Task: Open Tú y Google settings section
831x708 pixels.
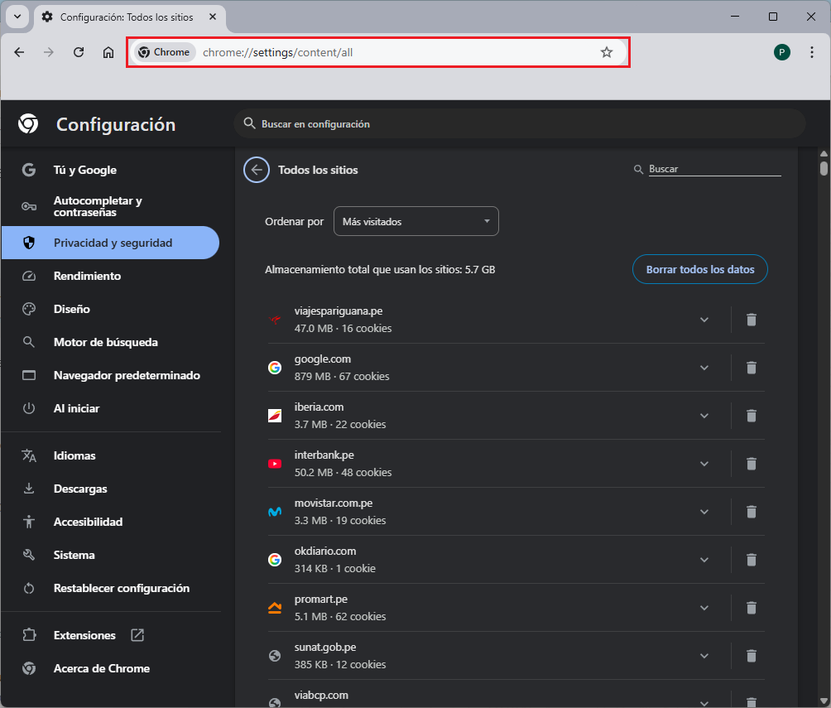Action: tap(110, 170)
